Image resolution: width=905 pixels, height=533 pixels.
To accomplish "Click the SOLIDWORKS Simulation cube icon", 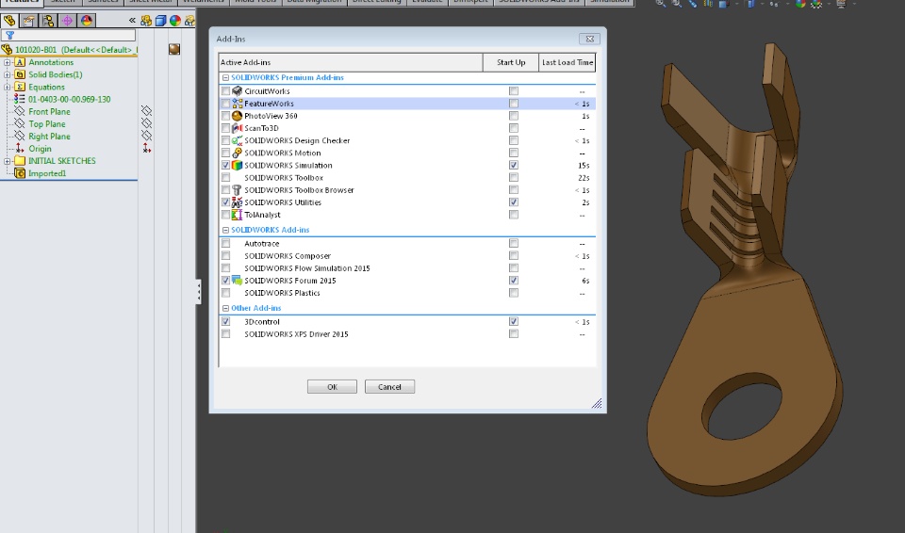I will click(238, 165).
